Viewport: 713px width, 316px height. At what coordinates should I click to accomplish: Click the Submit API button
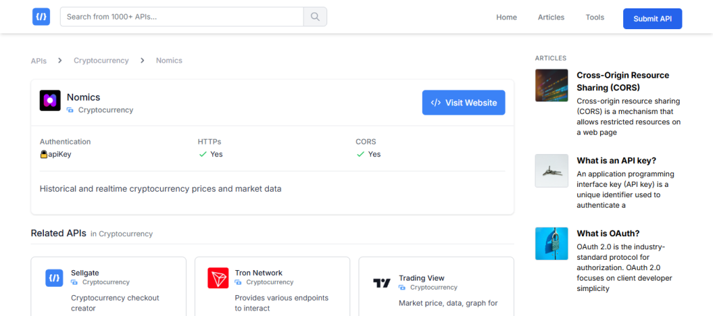[652, 19]
